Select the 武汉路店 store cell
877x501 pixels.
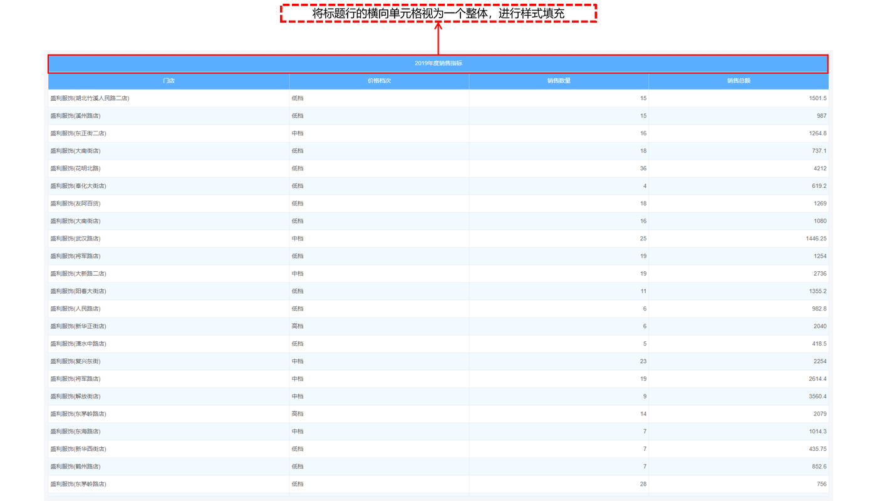click(x=75, y=239)
